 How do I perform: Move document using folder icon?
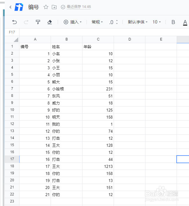(54, 7)
